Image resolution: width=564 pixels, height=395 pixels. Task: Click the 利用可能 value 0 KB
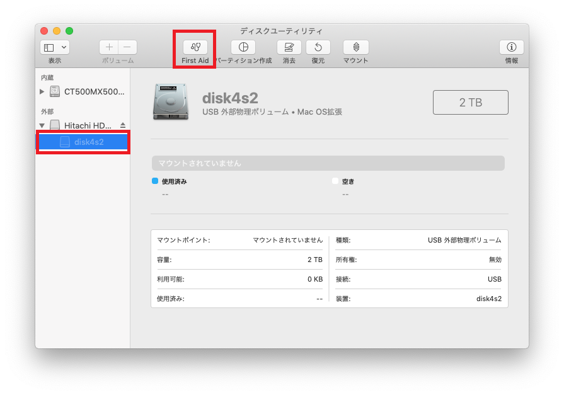[x=315, y=279]
